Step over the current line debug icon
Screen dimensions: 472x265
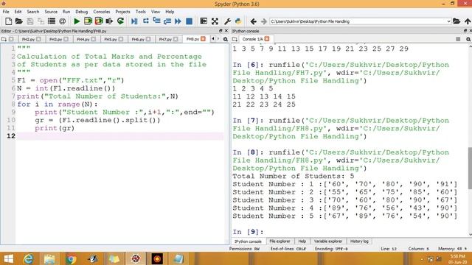tap(146, 21)
